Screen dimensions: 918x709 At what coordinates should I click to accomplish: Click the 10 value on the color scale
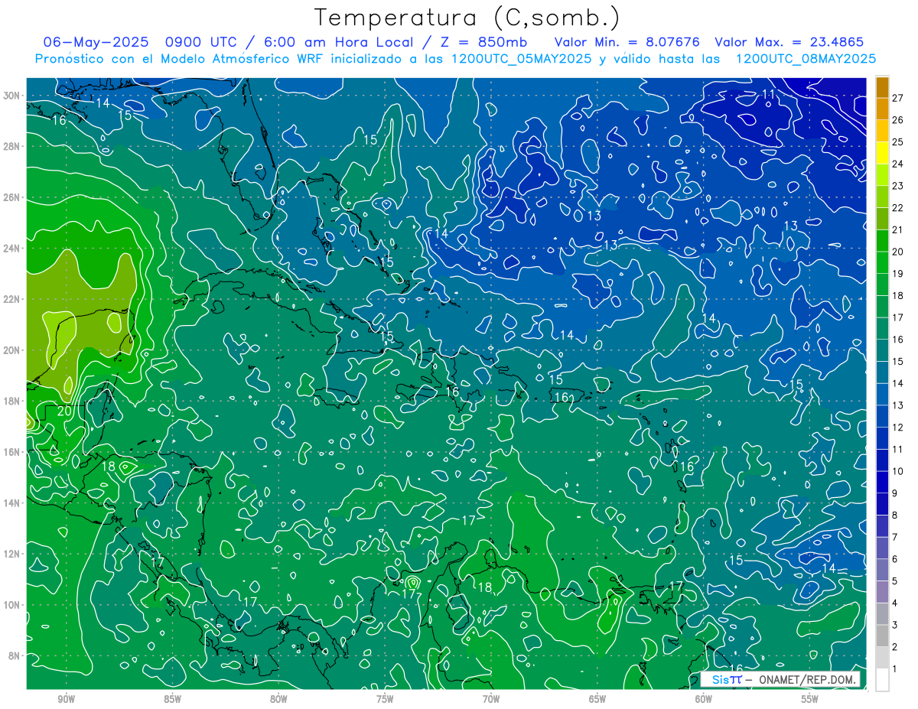click(898, 471)
